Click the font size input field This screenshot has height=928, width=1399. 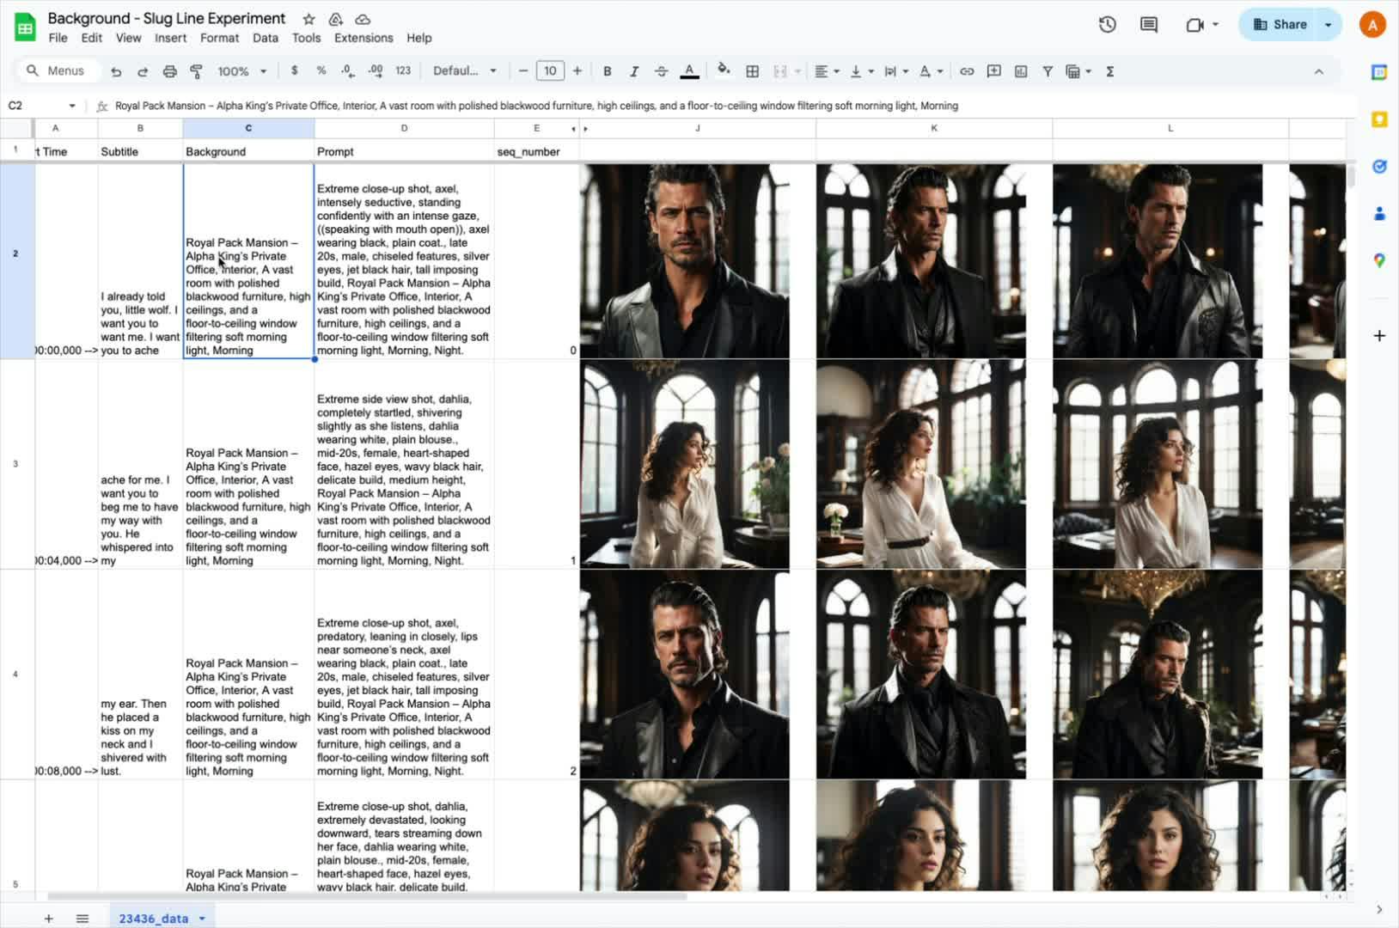550,71
